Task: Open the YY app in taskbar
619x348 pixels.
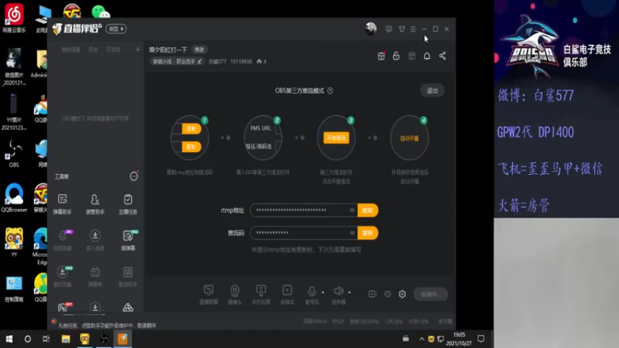Action: tap(84, 339)
